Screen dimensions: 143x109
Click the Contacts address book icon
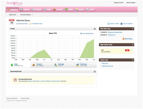[x=33, y=10]
